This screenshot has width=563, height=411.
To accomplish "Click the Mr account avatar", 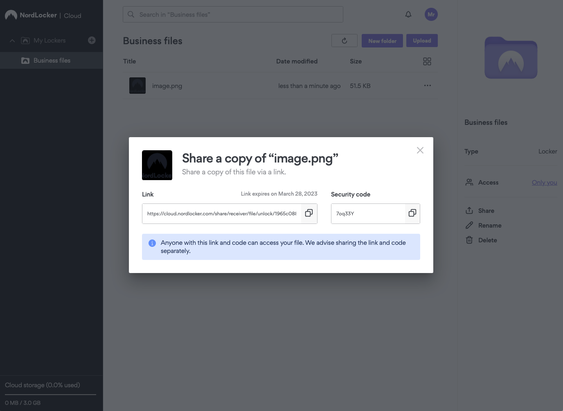I will [431, 14].
